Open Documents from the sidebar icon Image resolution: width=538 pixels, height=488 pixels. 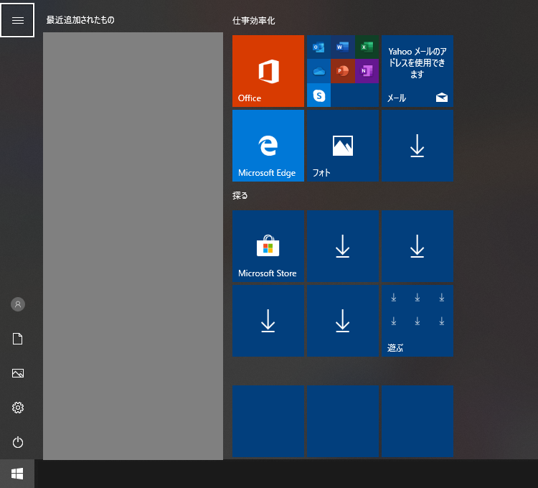[18, 339]
